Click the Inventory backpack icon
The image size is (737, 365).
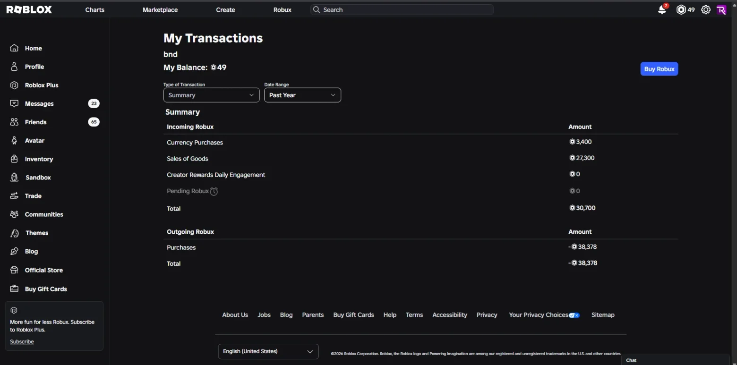(x=15, y=159)
